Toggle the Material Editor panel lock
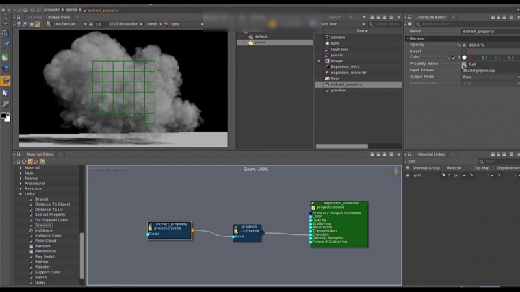 tap(19, 154)
